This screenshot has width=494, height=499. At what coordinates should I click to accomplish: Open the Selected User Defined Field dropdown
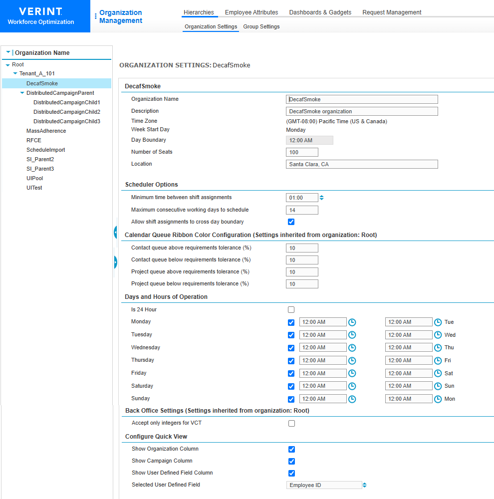[365, 485]
